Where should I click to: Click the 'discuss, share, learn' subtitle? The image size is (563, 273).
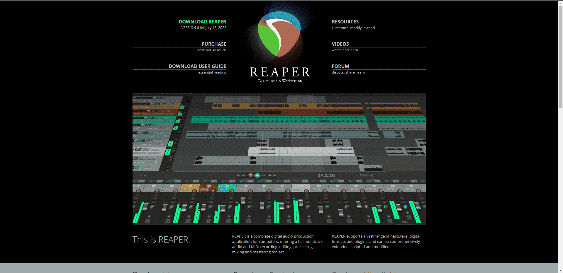pos(348,72)
